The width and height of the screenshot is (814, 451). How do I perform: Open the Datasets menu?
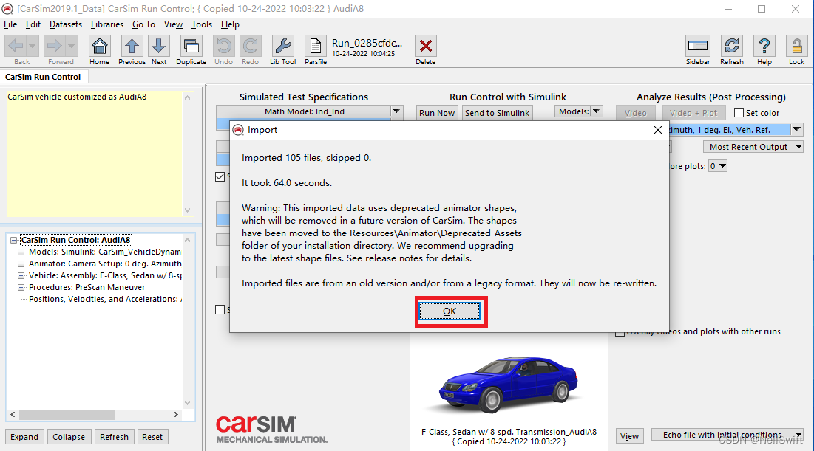pos(65,24)
